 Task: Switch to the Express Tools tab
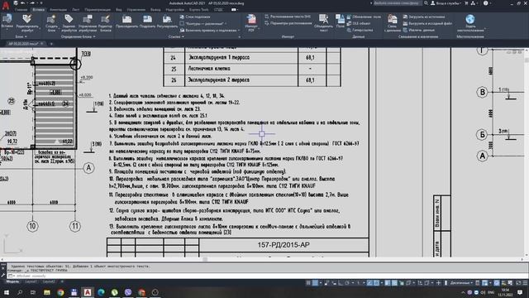pyautogui.click(x=199, y=9)
